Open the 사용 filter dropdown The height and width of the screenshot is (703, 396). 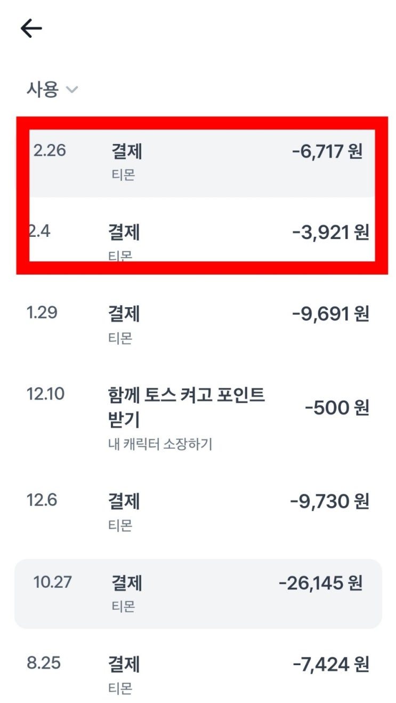[x=43, y=90]
